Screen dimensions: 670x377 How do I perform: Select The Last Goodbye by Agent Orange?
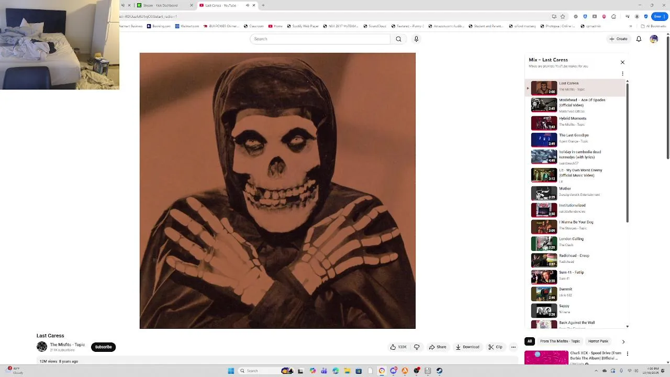pyautogui.click(x=576, y=139)
